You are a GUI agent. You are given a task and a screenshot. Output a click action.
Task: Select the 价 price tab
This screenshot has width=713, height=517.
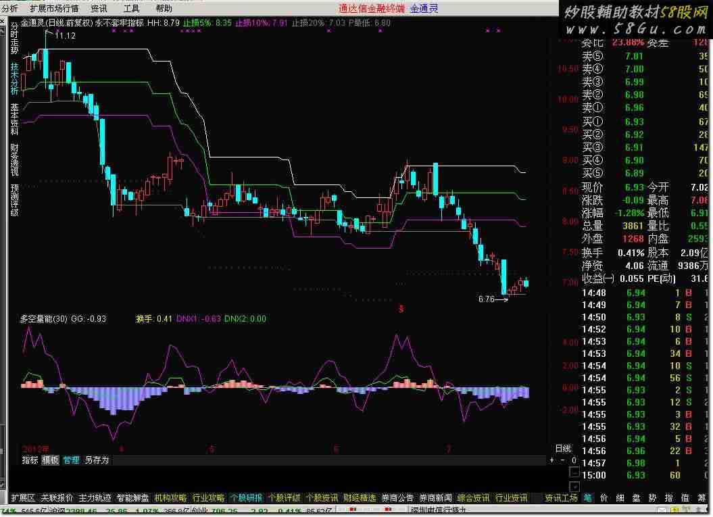point(604,498)
